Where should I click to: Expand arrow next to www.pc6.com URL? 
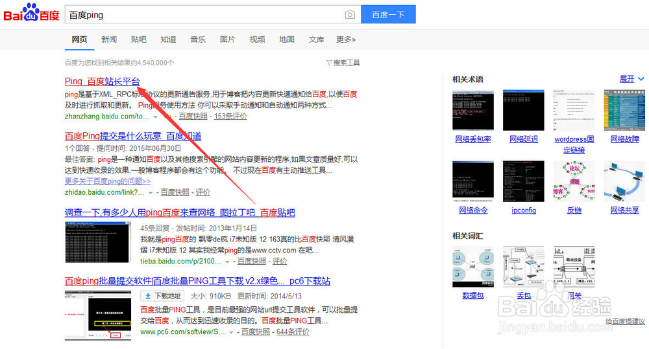[x=232, y=332]
